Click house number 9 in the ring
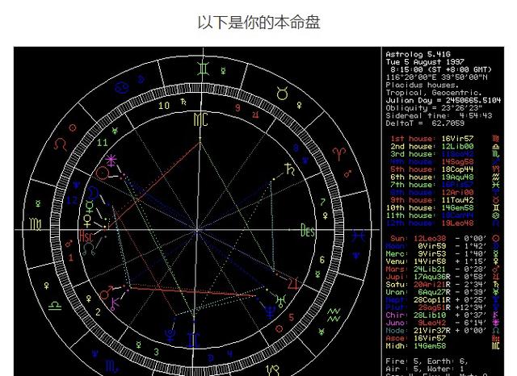 [237, 107]
